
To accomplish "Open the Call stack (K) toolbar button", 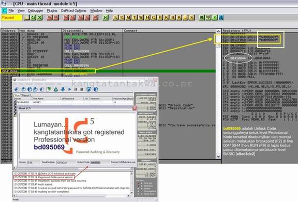I will click(x=167, y=18).
